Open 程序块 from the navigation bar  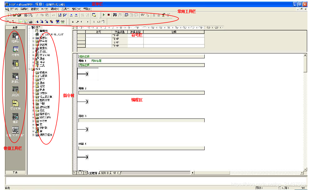pos(15,38)
